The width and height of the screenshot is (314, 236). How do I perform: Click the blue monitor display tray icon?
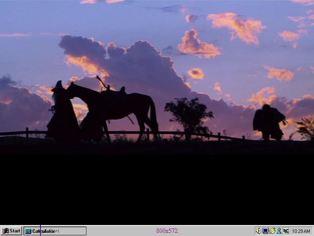[265, 231]
